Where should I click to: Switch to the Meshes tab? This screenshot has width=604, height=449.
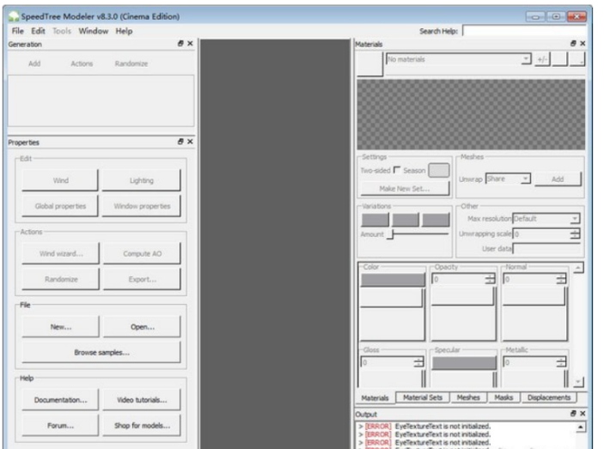(468, 397)
